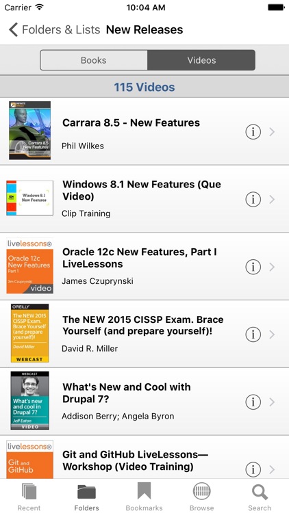This screenshot has width=289, height=513.
Task: Open the Browse tab
Action: pyautogui.click(x=201, y=497)
